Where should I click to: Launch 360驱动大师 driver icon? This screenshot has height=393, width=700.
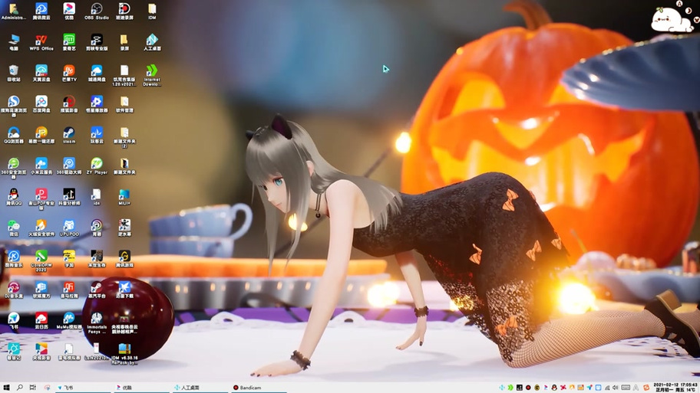pos(69,165)
